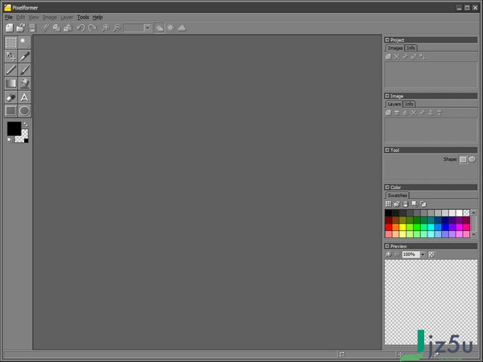The width and height of the screenshot is (483, 362).
Task: Open the Preview zoom percentage dropdown
Action: [423, 254]
